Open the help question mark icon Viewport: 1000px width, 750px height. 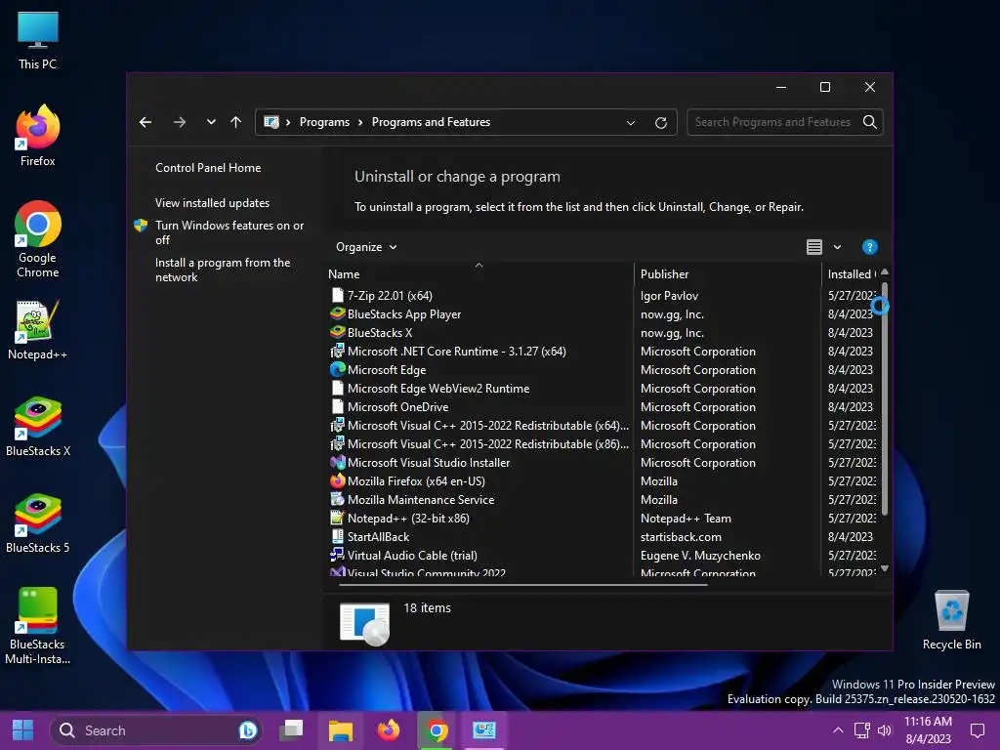click(869, 247)
